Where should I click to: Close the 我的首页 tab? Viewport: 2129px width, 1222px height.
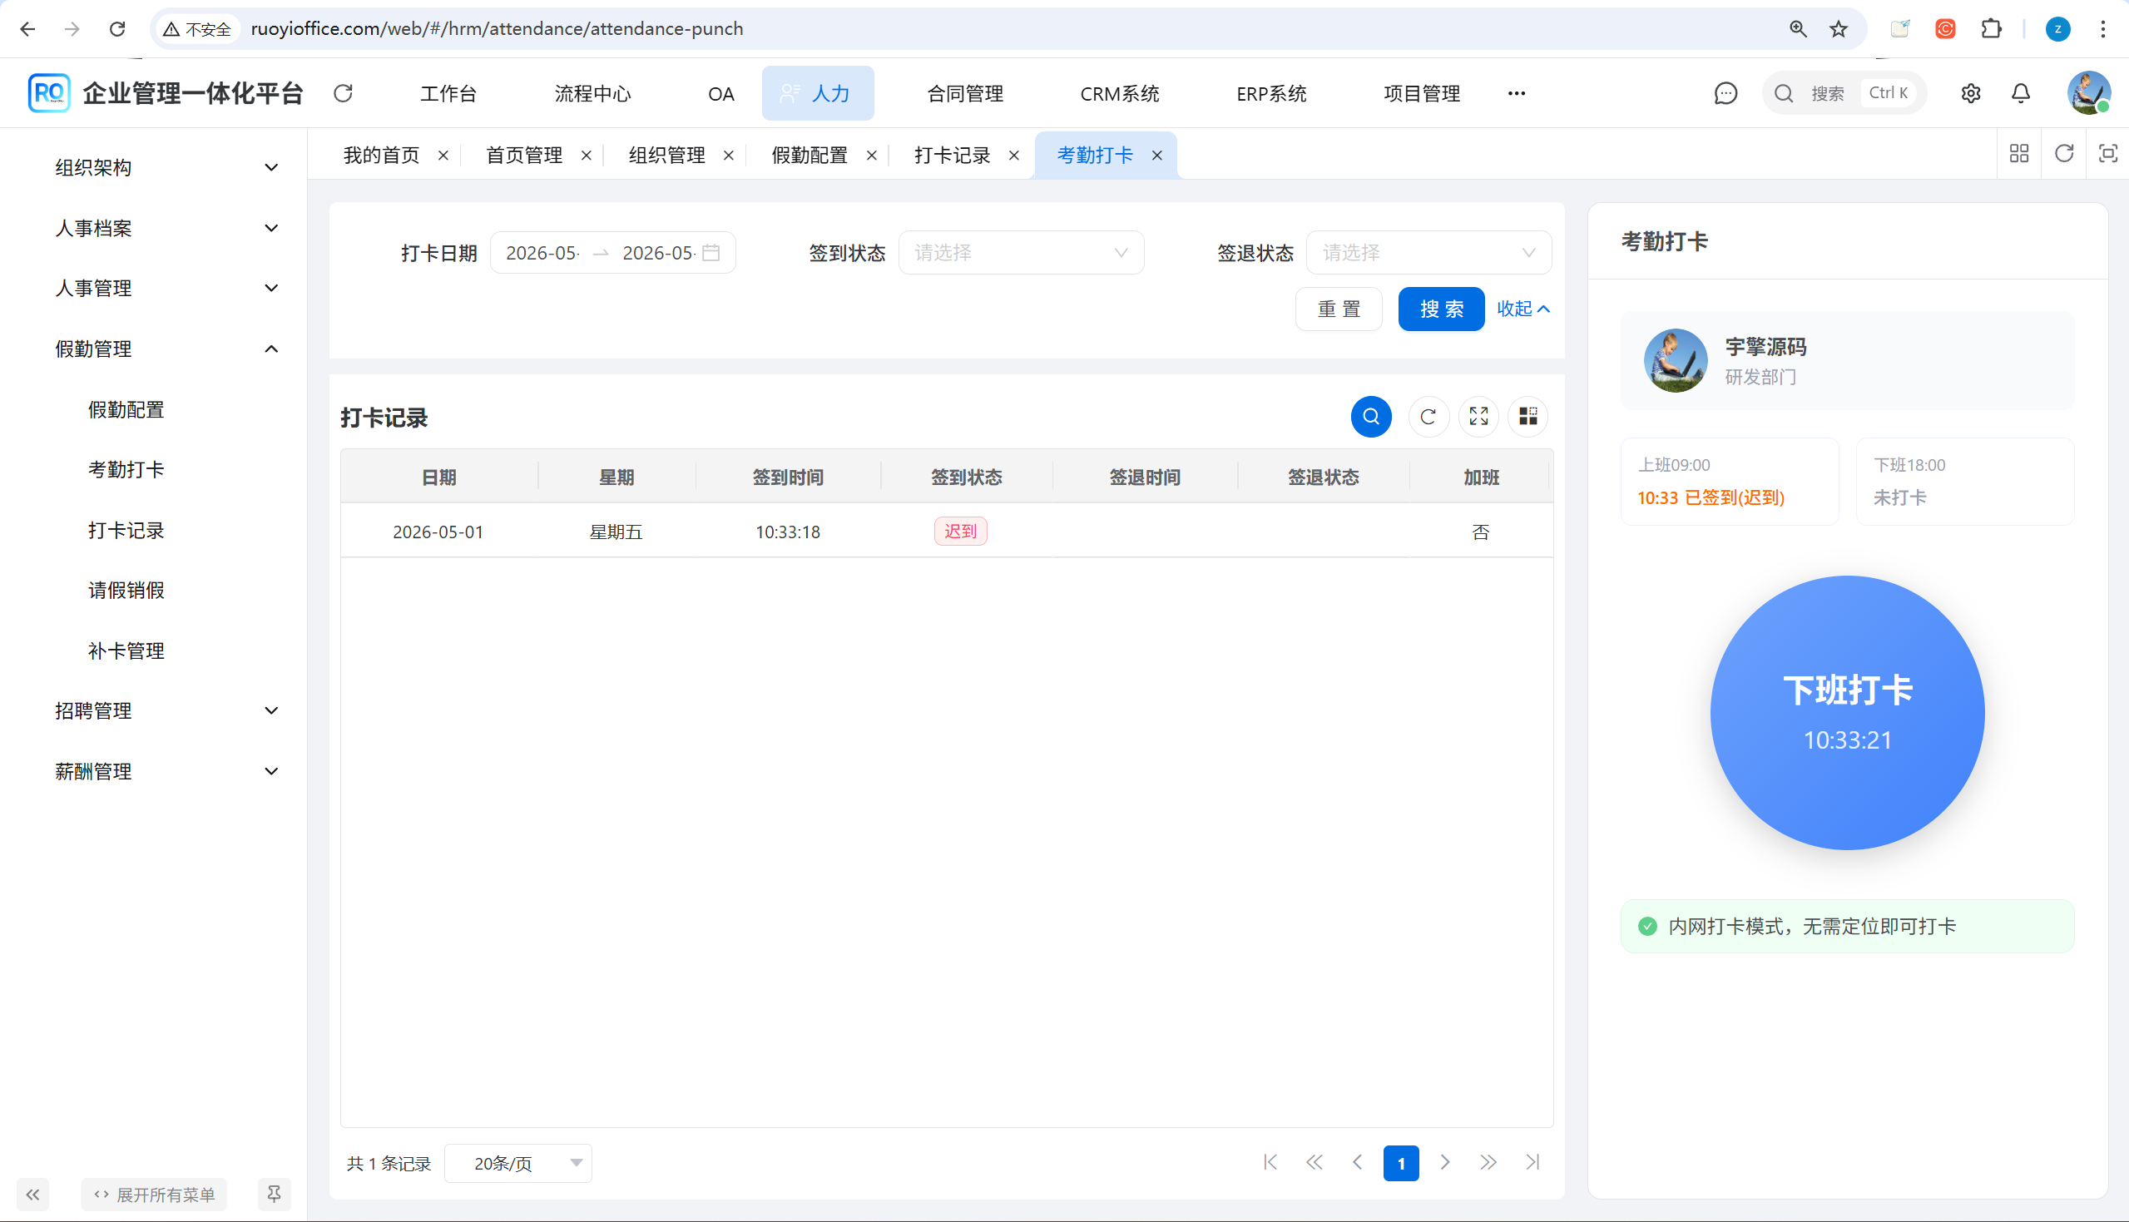[x=443, y=156]
